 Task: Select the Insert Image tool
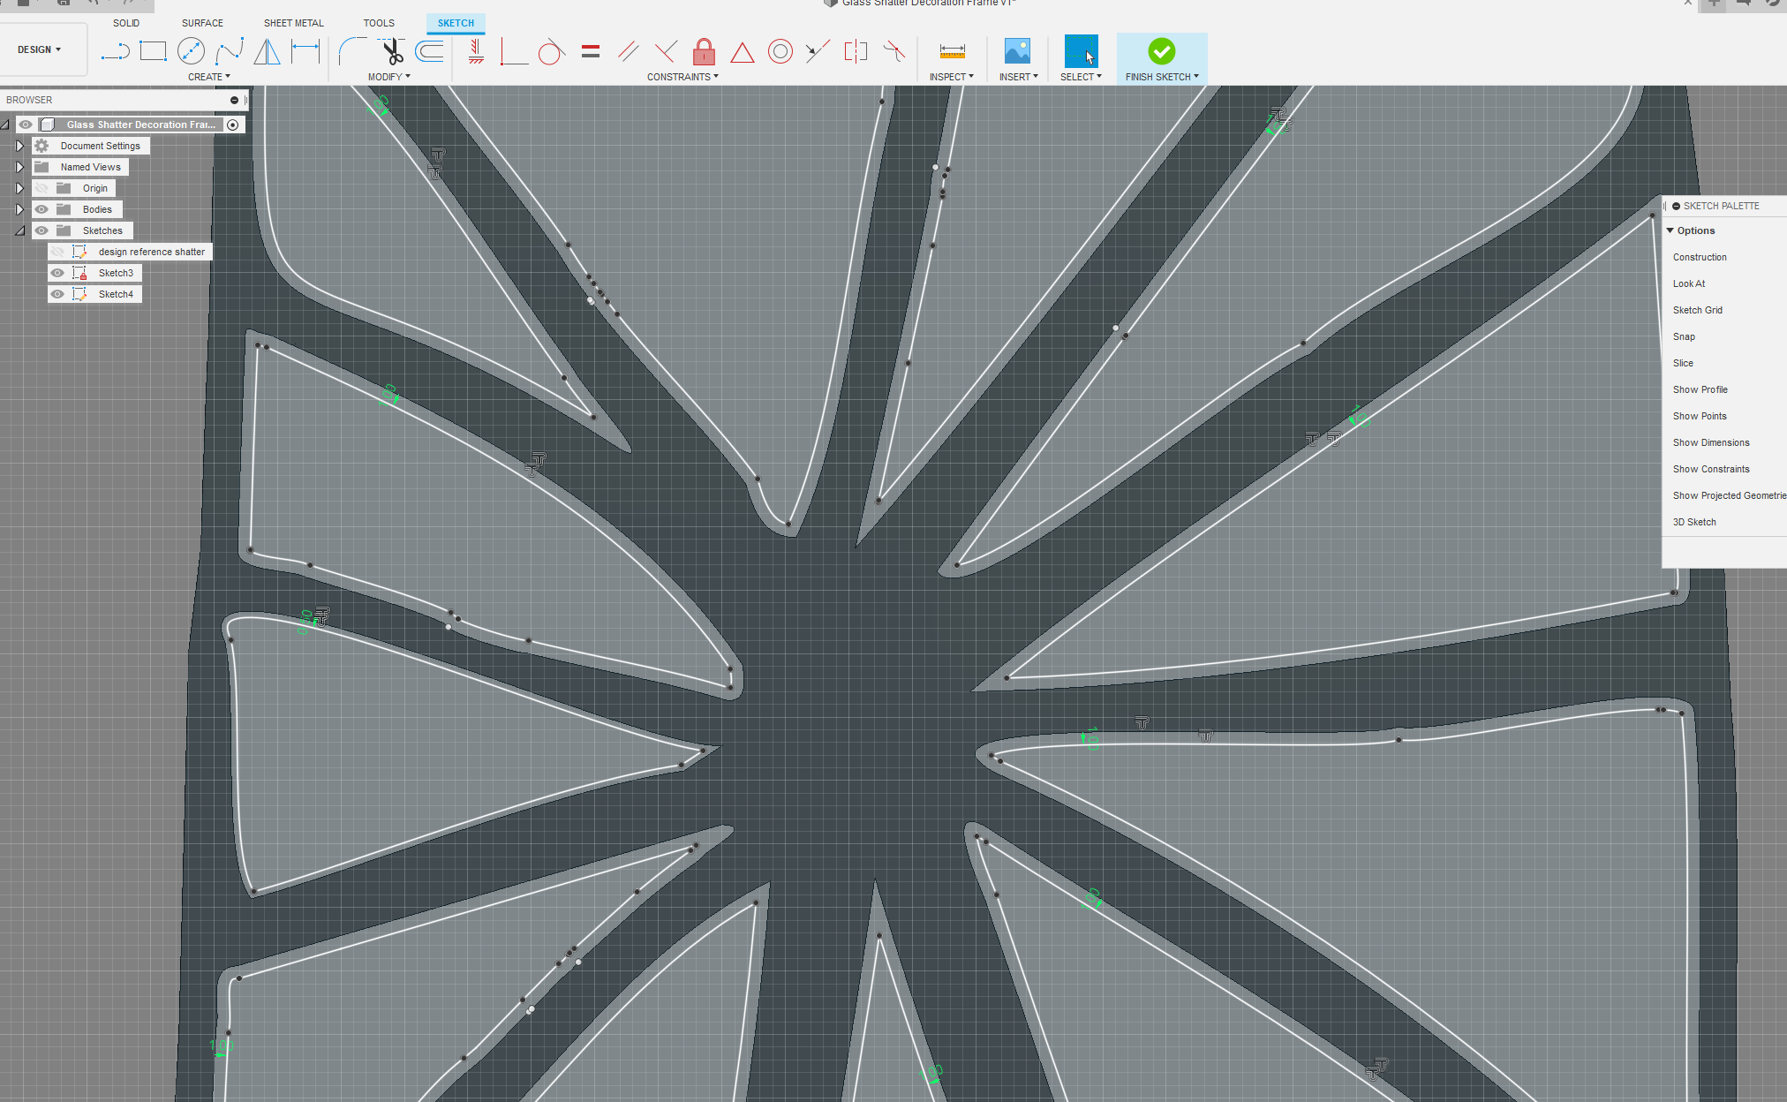point(1017,50)
